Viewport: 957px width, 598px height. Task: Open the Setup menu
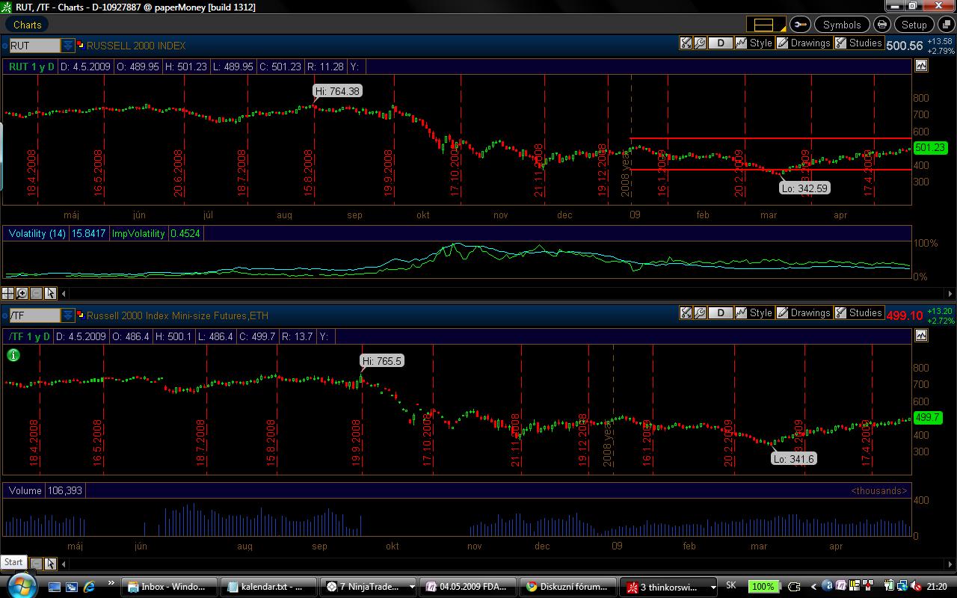click(914, 25)
